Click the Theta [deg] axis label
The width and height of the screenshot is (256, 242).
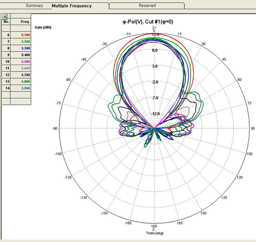155,233
